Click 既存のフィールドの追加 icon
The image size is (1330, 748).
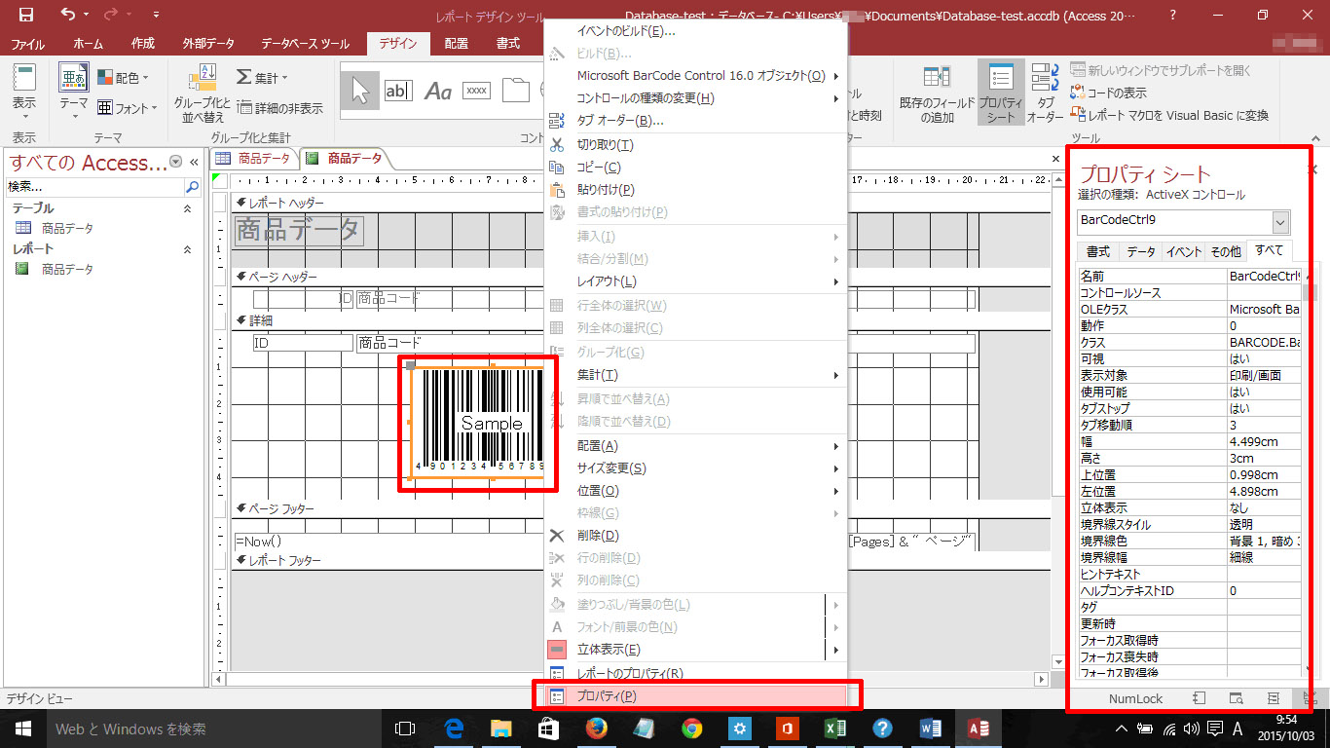coord(937,93)
